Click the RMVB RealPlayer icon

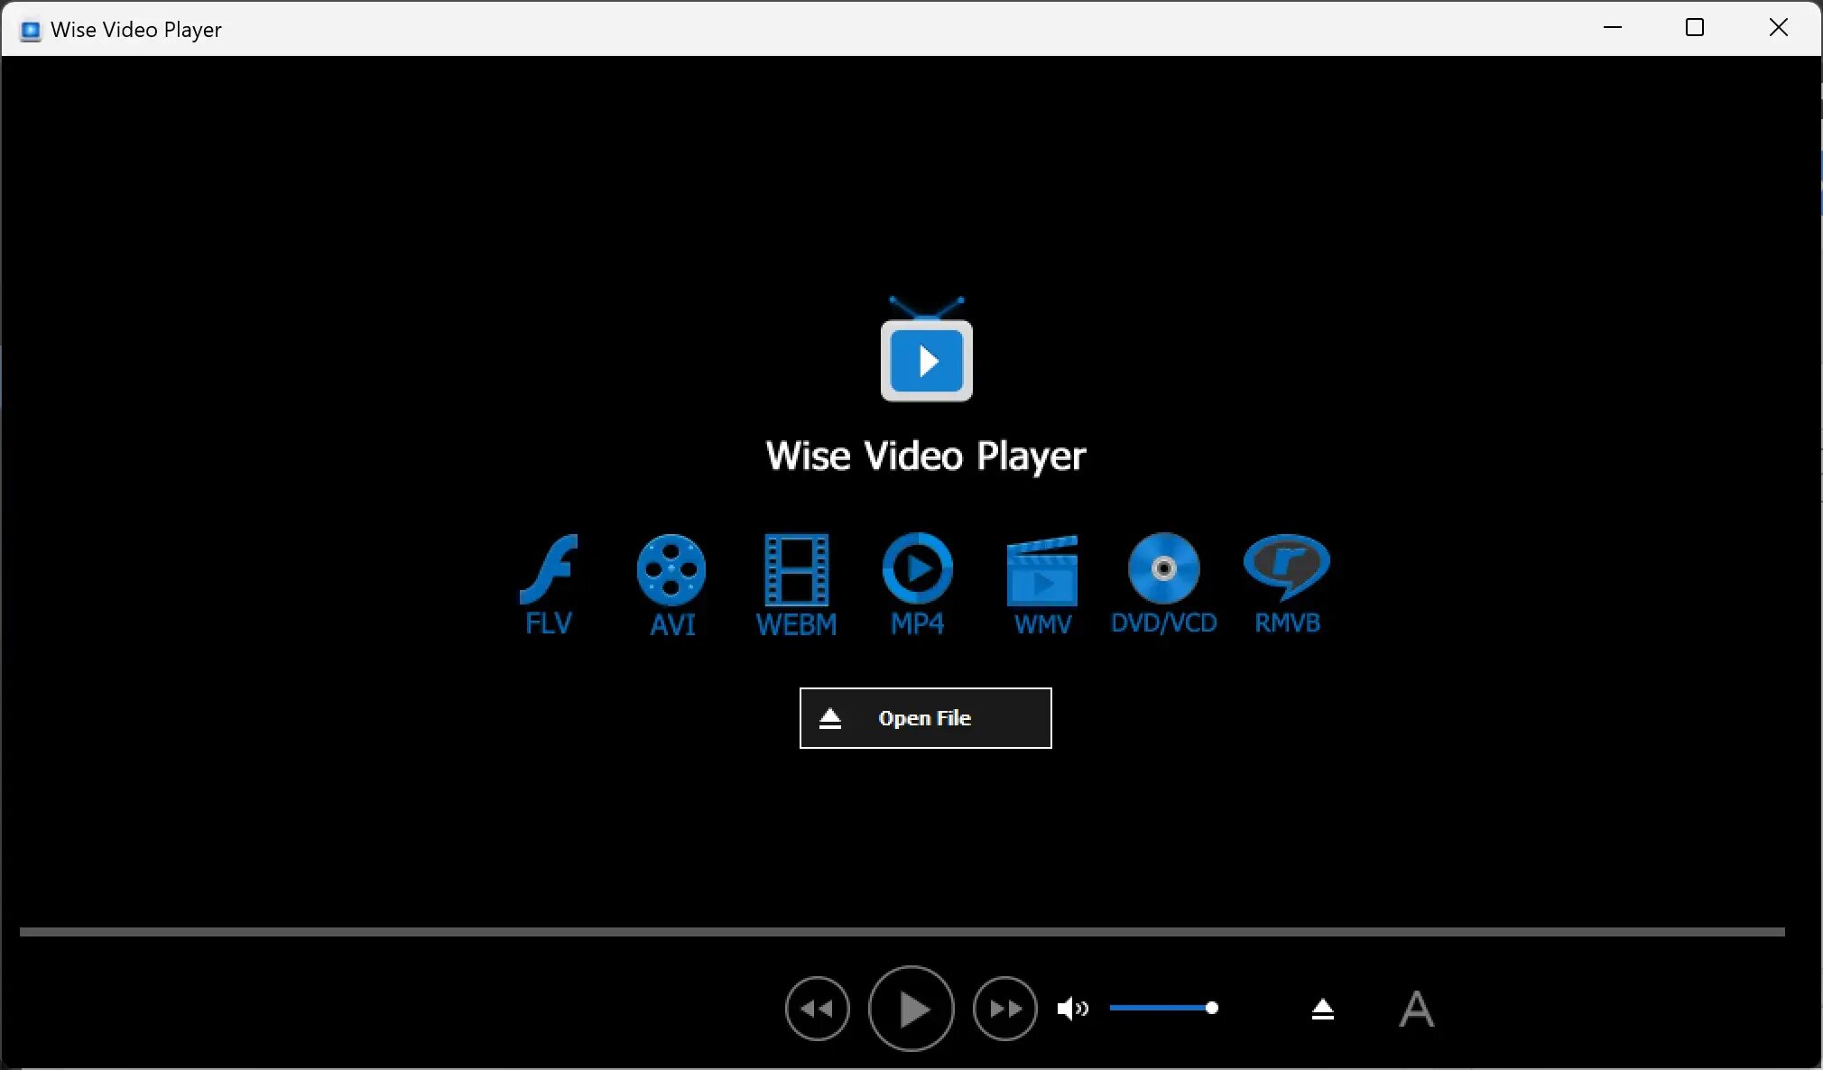pos(1287,567)
